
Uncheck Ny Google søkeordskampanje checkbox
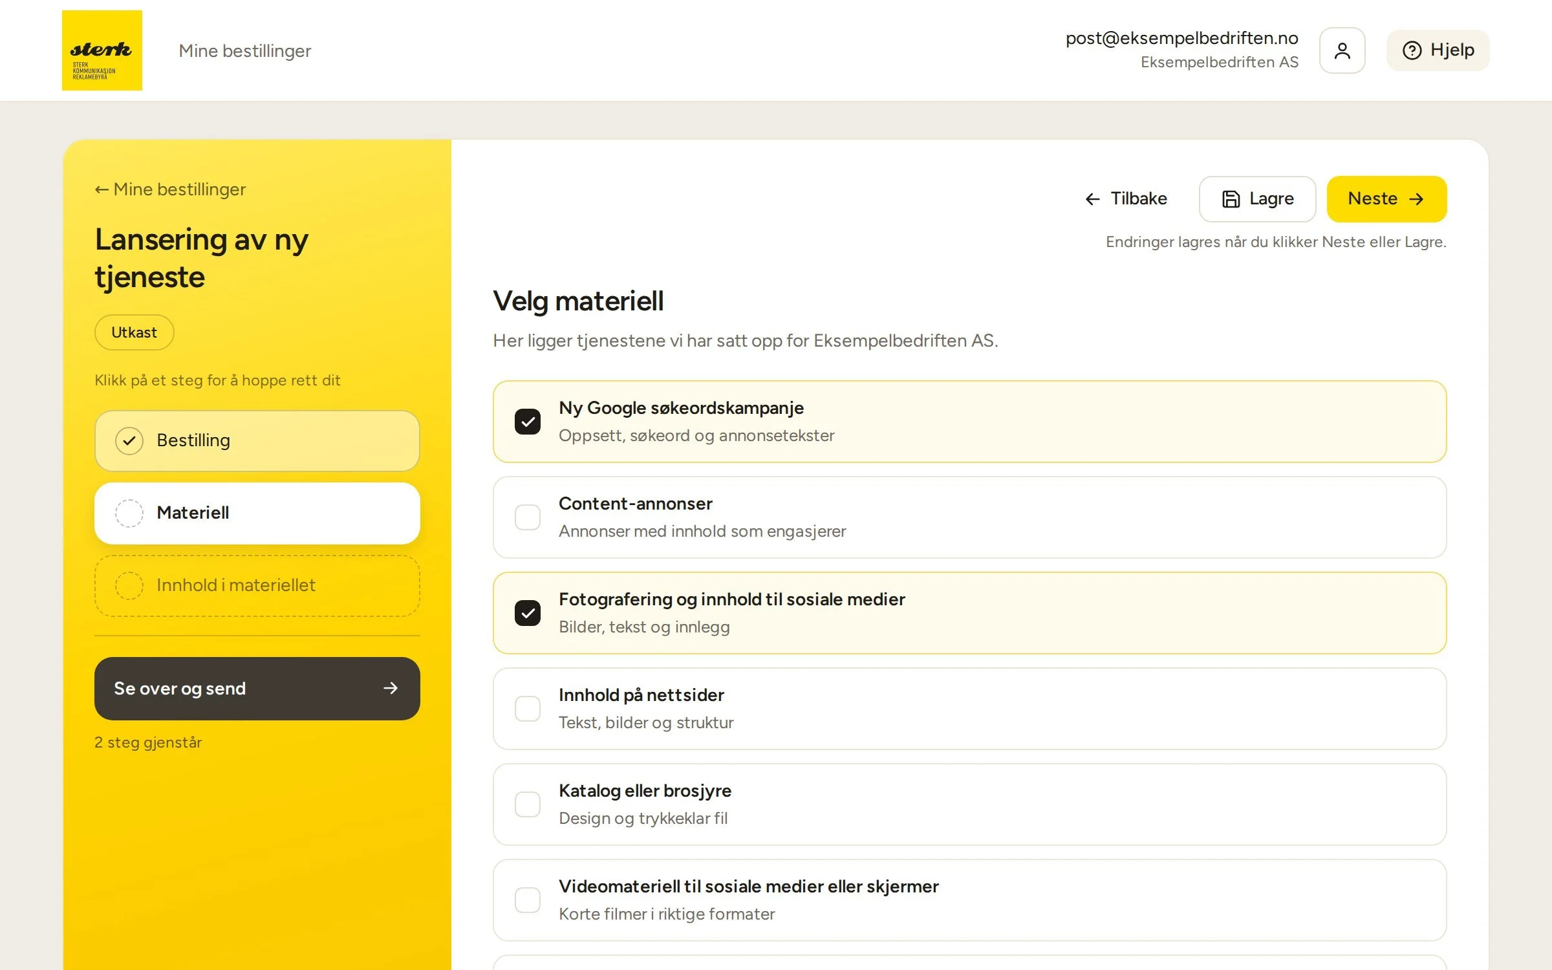pyautogui.click(x=528, y=422)
